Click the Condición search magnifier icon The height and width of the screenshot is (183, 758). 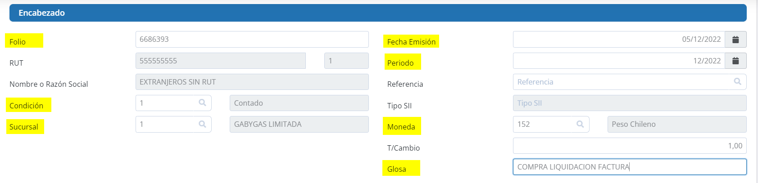click(202, 103)
